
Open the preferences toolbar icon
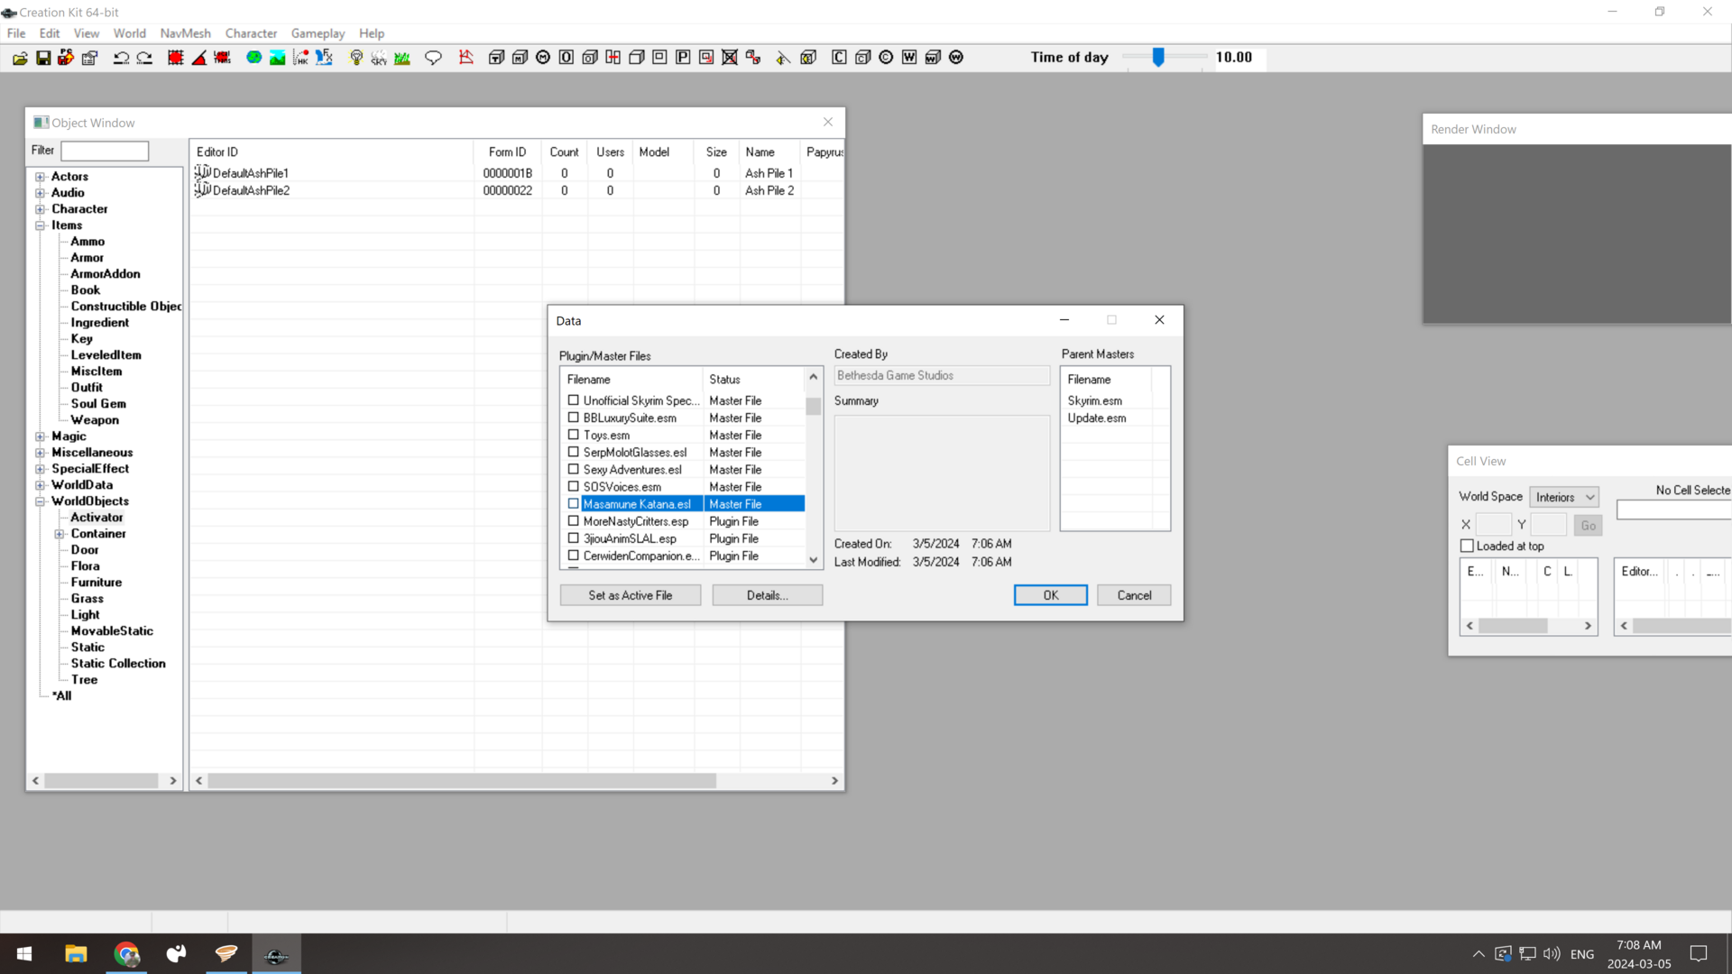coord(89,58)
